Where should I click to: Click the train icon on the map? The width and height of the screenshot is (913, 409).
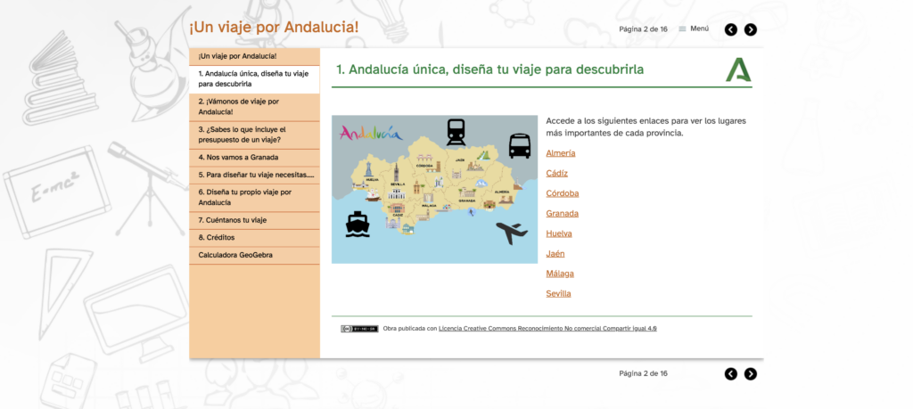tap(456, 132)
